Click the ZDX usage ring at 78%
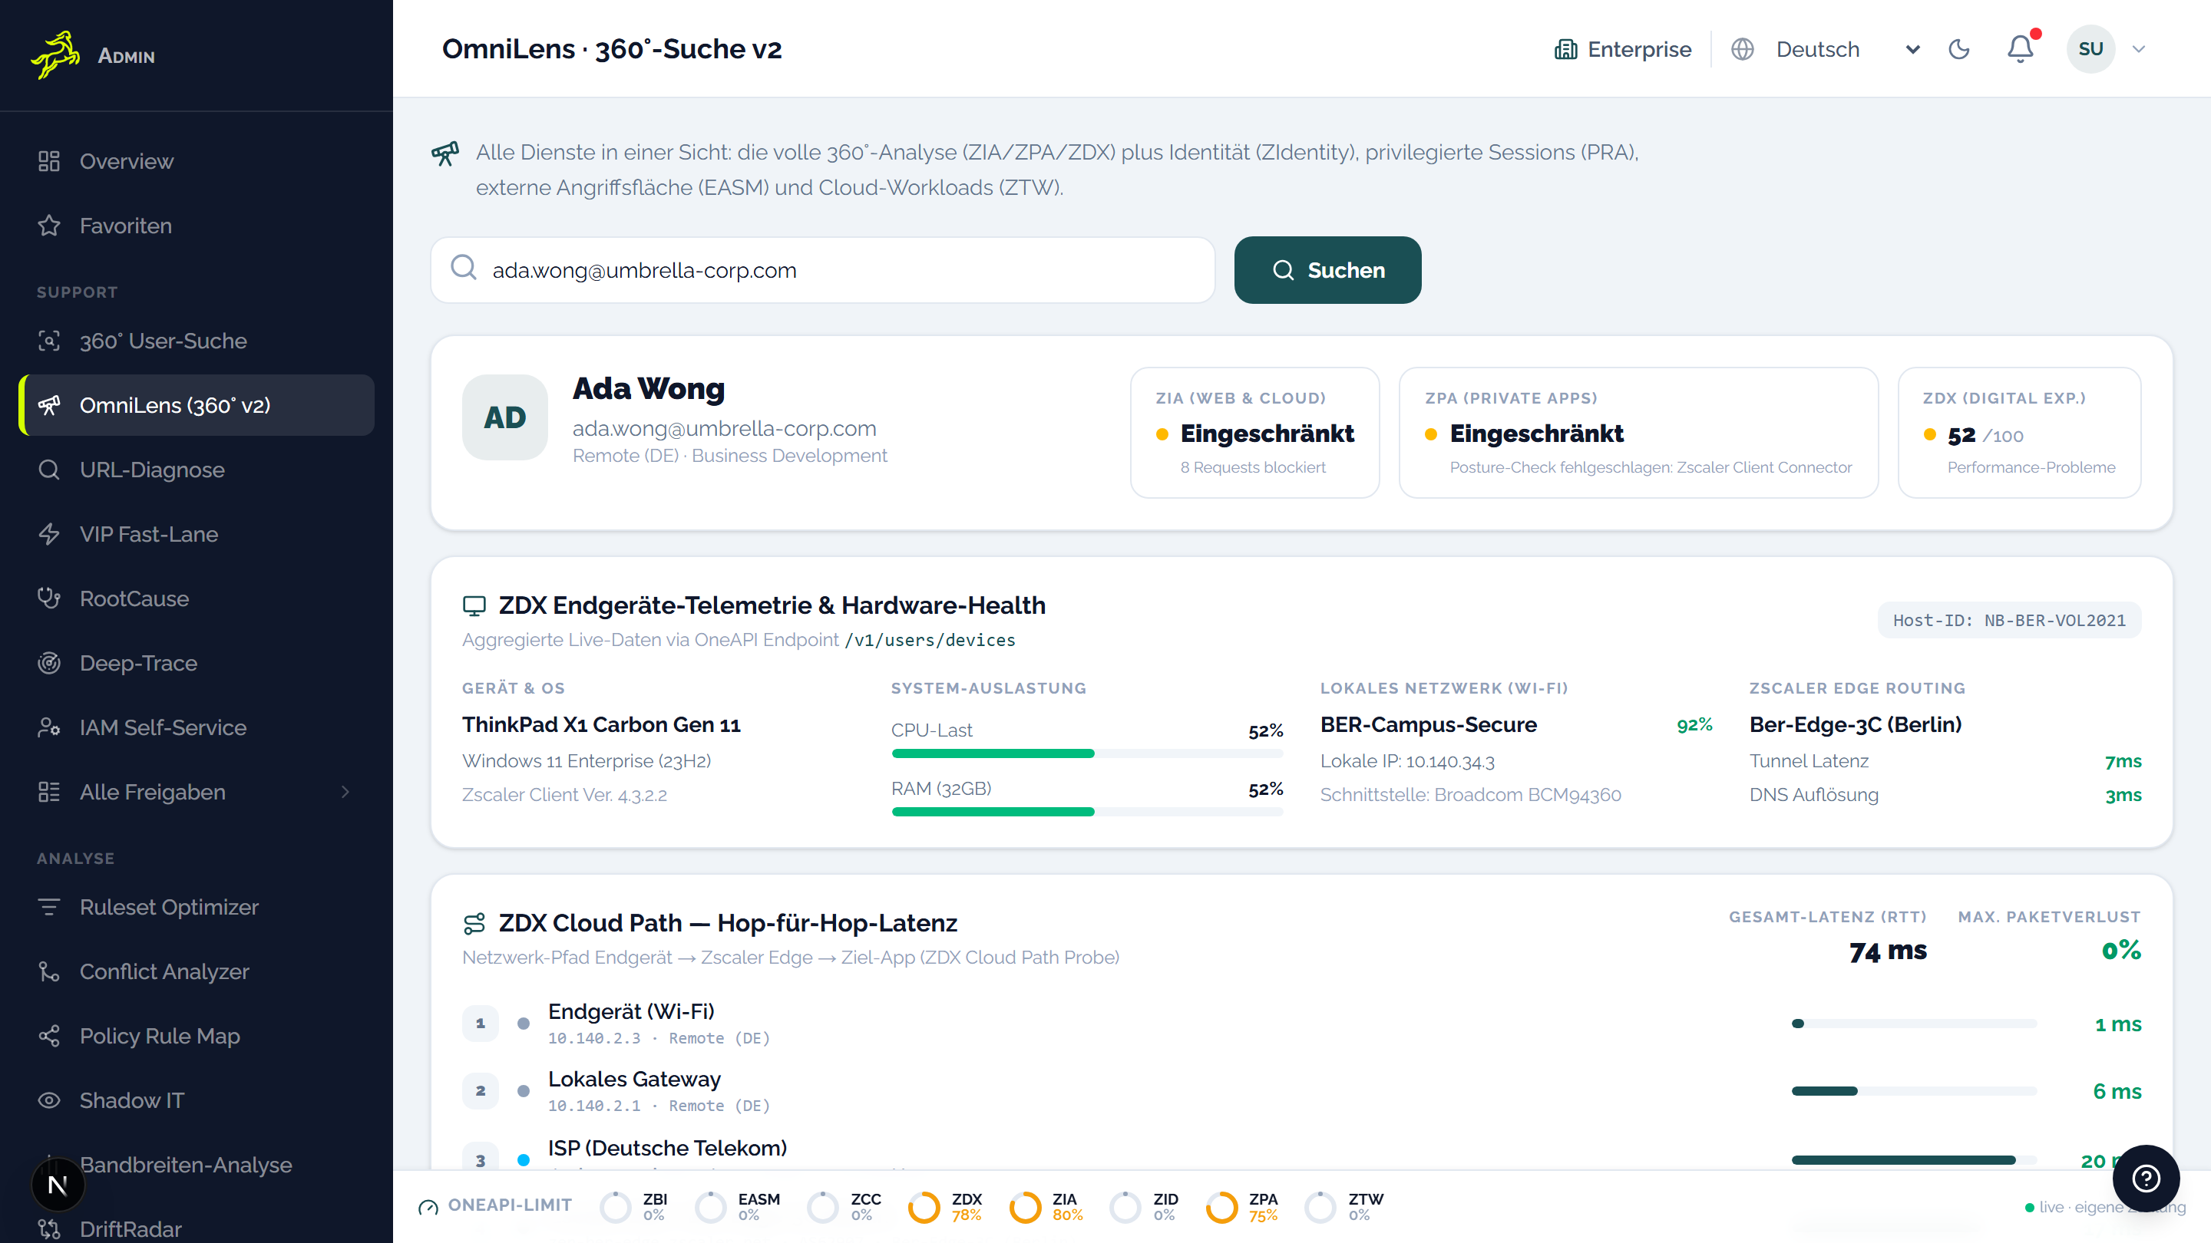2211x1243 pixels. click(924, 1207)
